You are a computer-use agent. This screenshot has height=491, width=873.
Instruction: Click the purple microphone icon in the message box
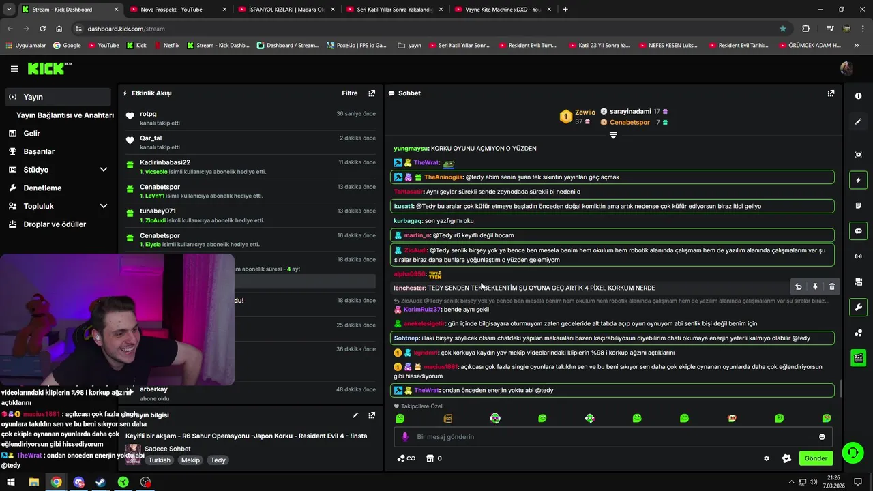click(404, 437)
